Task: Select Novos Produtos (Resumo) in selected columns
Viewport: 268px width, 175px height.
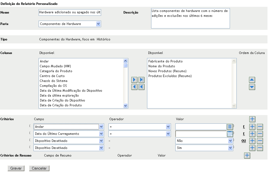Action: click(167, 71)
